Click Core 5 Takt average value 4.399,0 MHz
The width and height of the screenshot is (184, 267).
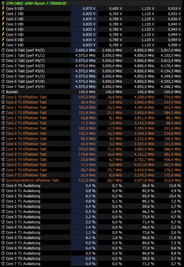171,76
